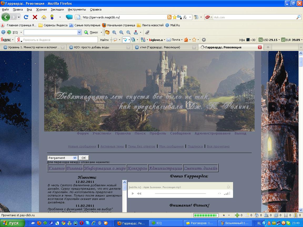Click the Найти button in Yandex bar
The height and width of the screenshot is (227, 303).
[104, 40]
